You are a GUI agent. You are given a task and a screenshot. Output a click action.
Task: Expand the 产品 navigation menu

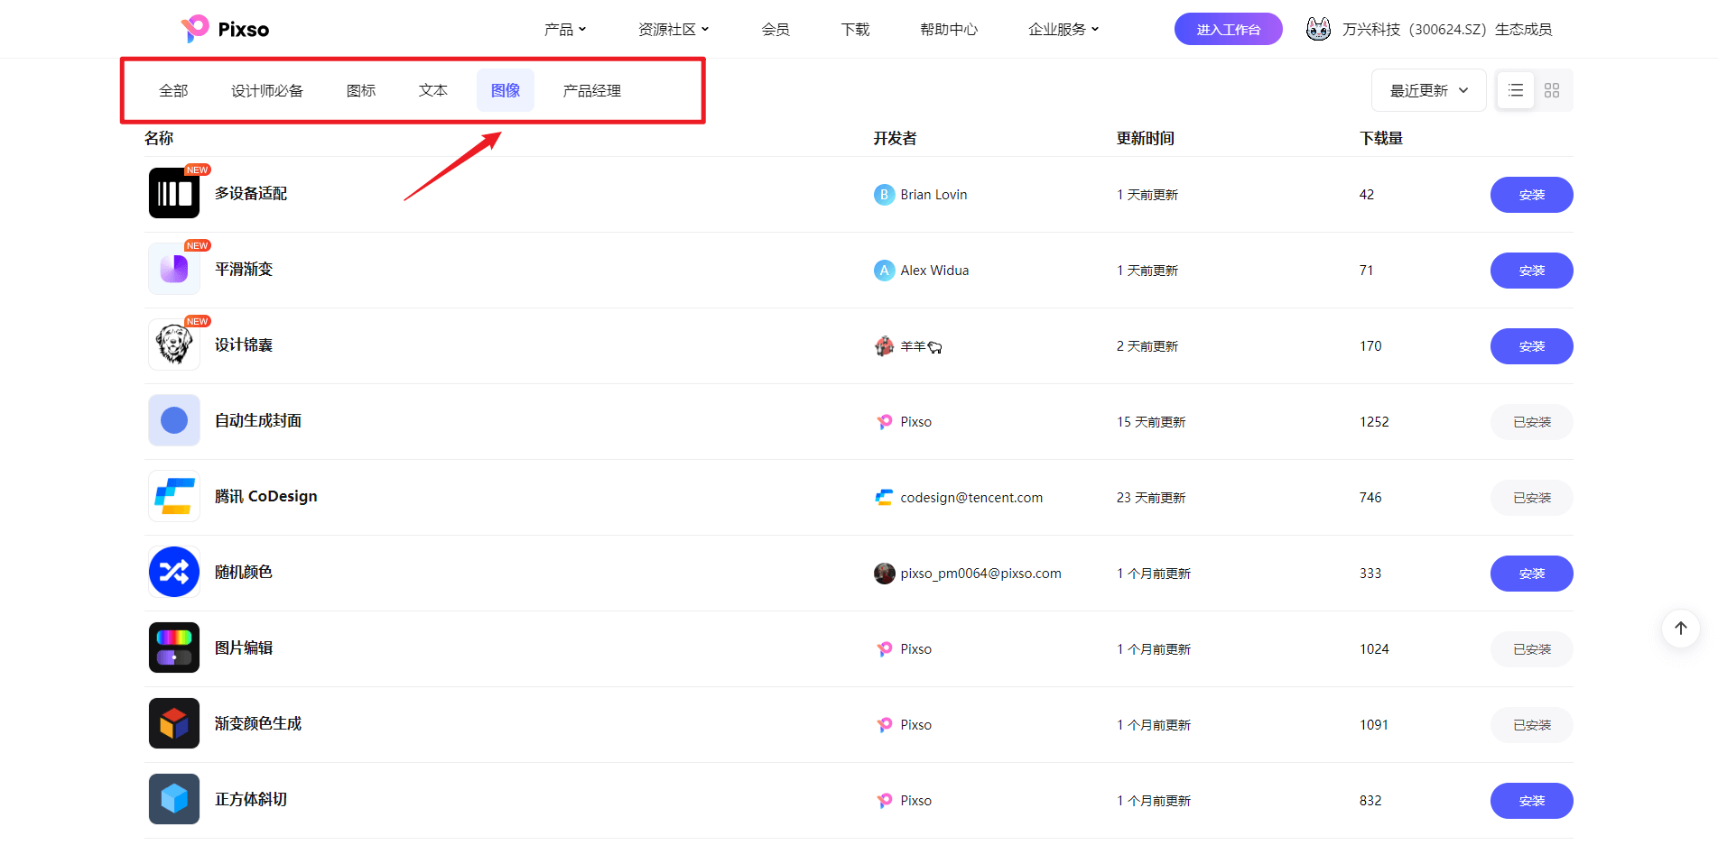point(564,29)
